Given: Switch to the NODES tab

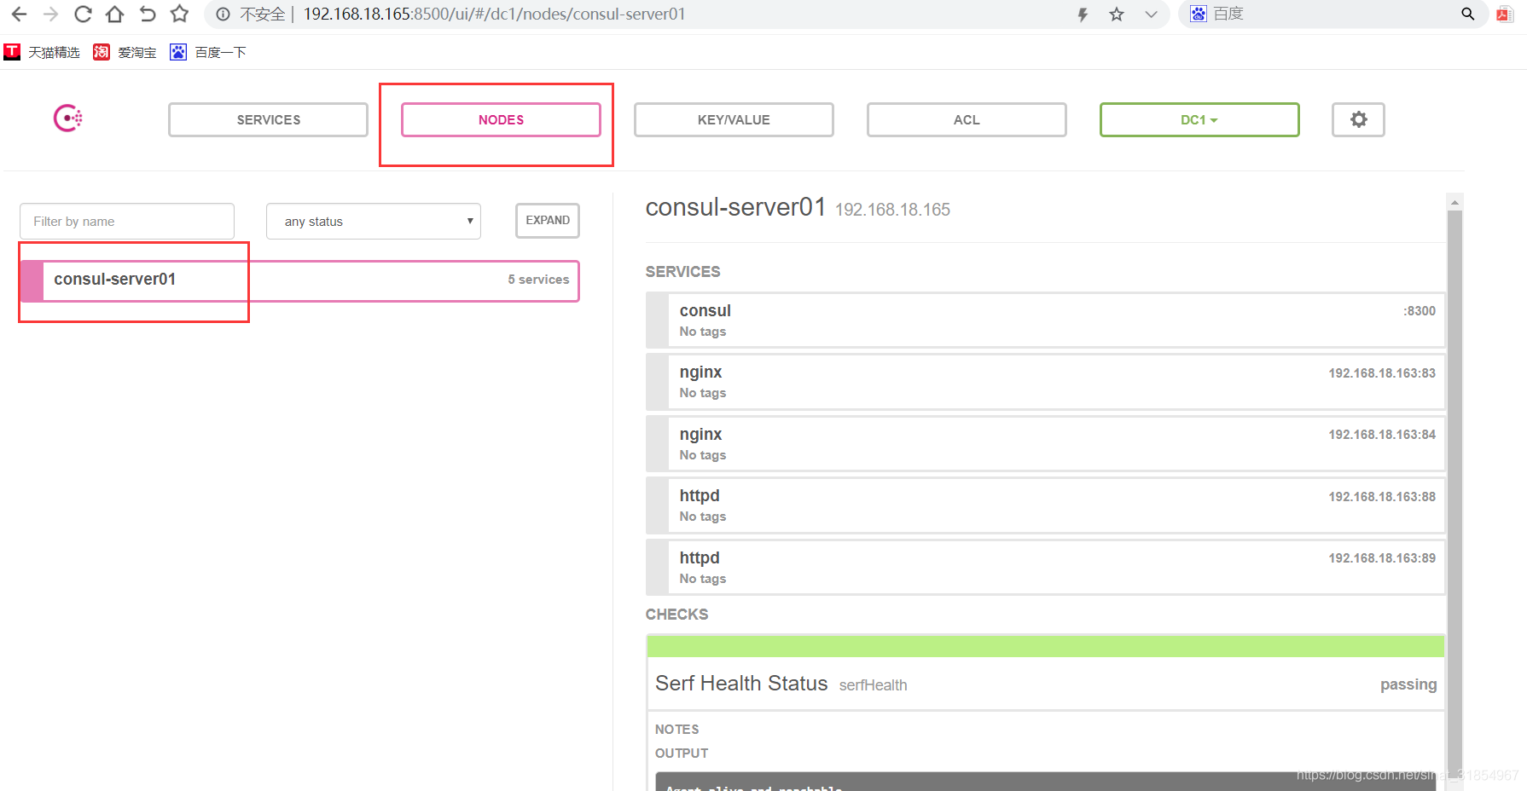Looking at the screenshot, I should 501,119.
